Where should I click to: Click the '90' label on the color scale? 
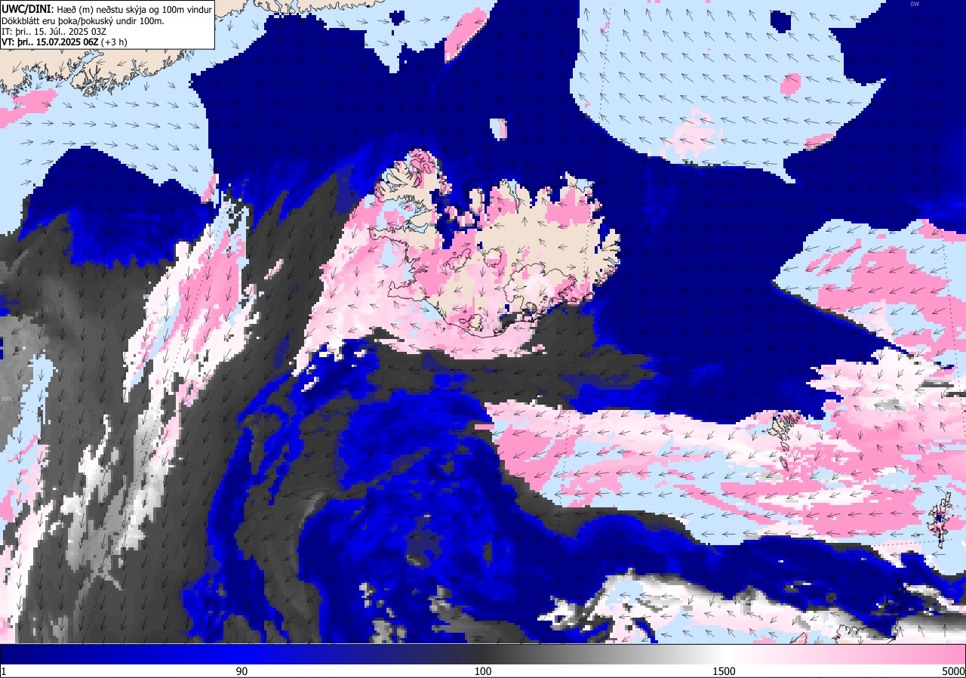(x=241, y=671)
